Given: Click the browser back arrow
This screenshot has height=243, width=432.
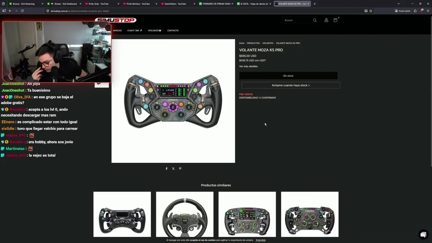Looking at the screenshot, I should tap(10, 11).
